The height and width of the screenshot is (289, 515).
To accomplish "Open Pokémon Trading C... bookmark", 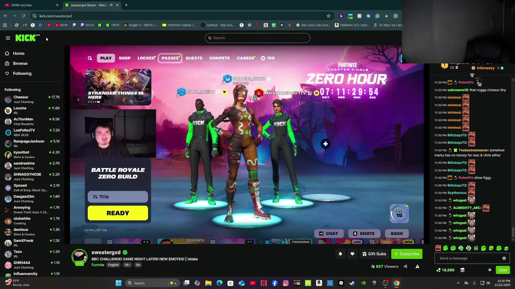I will pos(179,25).
